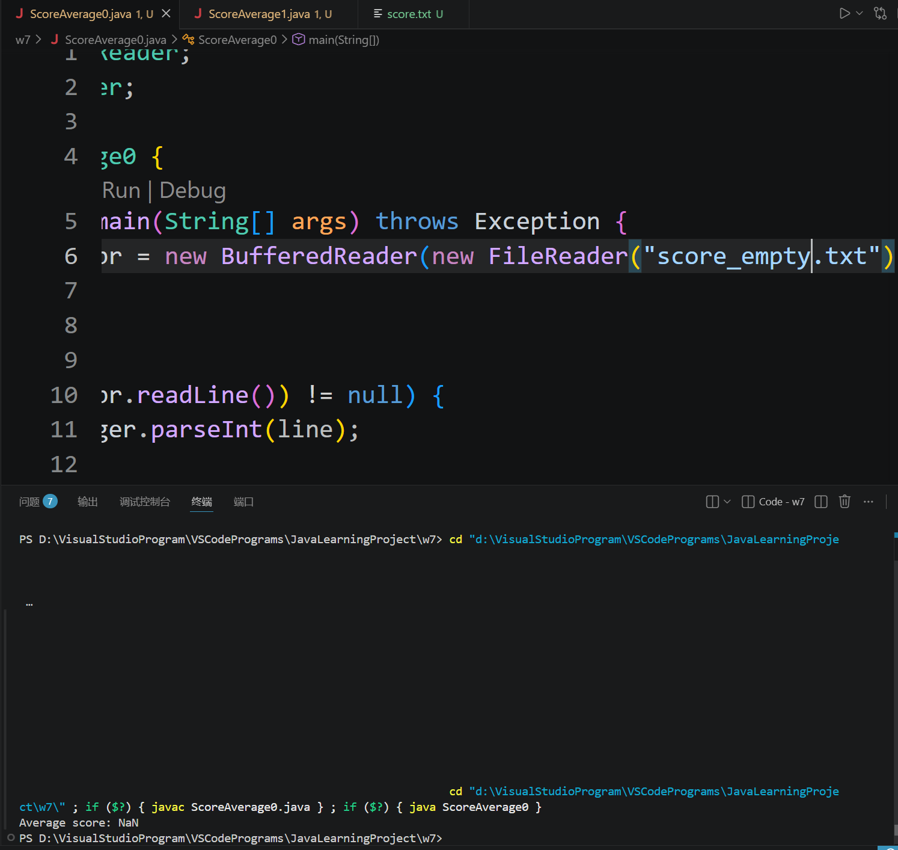Close the ScoreAverage0.java tab

coord(166,13)
